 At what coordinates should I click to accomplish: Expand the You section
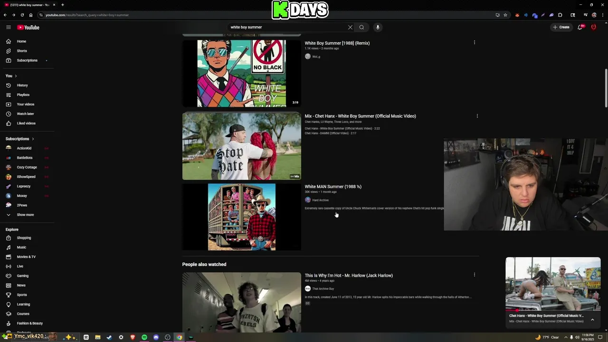(x=11, y=76)
